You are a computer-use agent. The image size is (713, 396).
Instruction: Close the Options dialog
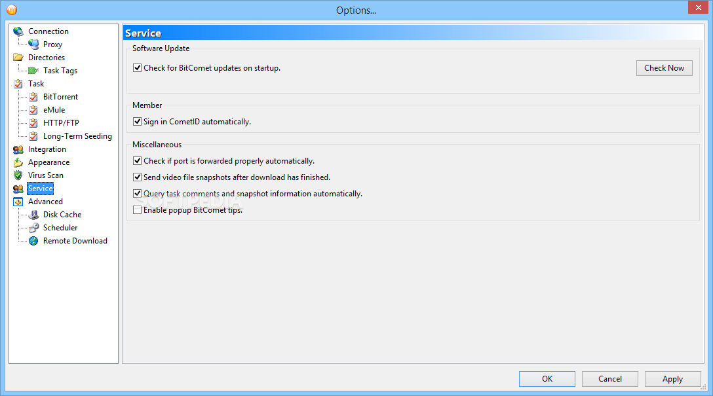[x=698, y=7]
